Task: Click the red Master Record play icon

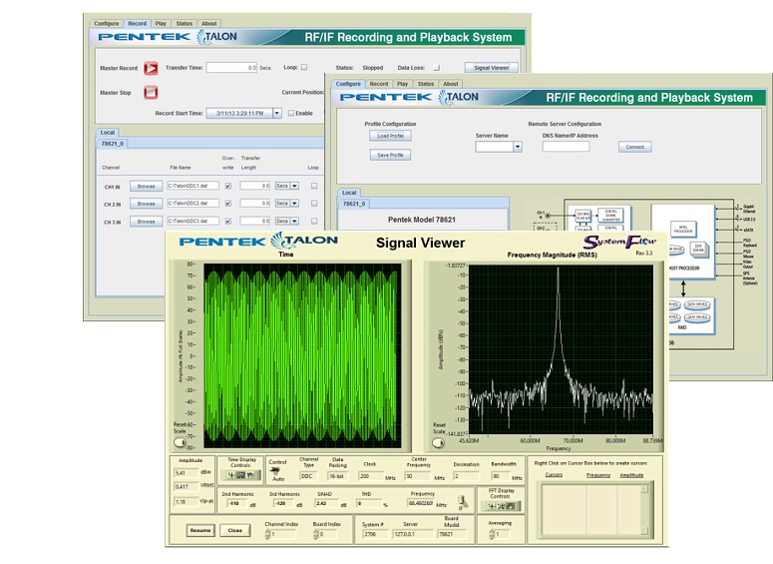Action: (x=151, y=68)
